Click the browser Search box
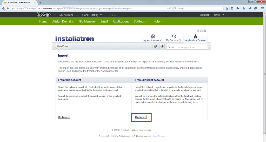Screen dimensions: 266x142 pyautogui.click(x=198, y=8)
